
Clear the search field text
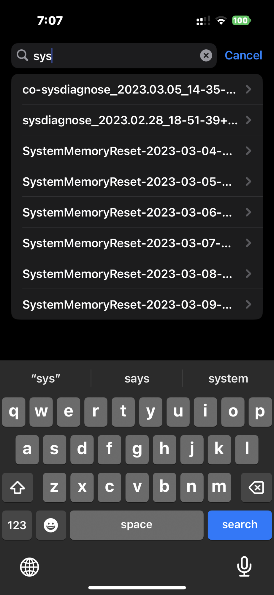206,56
